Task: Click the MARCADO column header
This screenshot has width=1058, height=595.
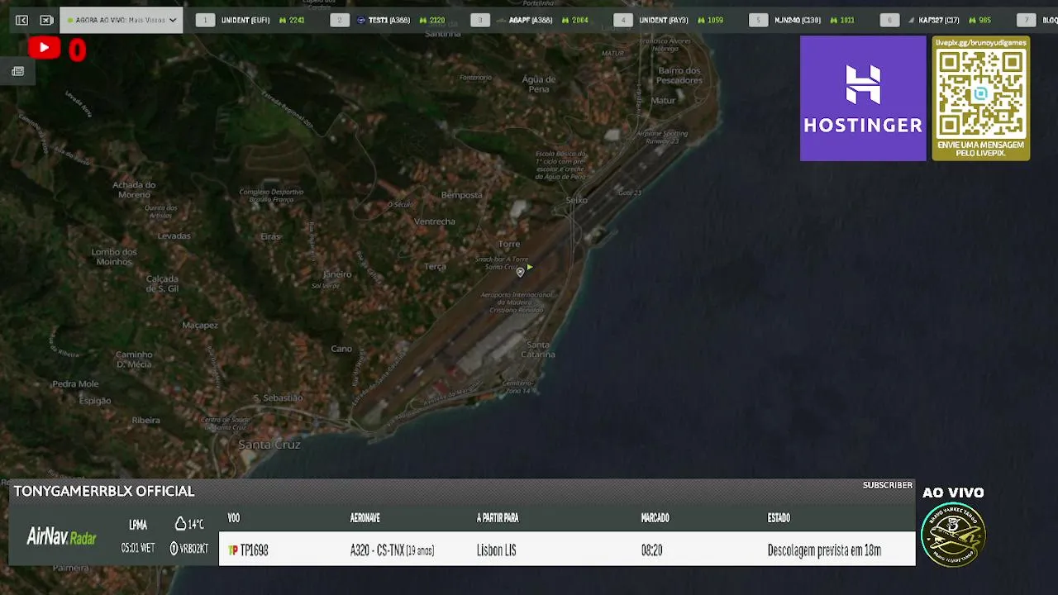Action: pyautogui.click(x=655, y=518)
